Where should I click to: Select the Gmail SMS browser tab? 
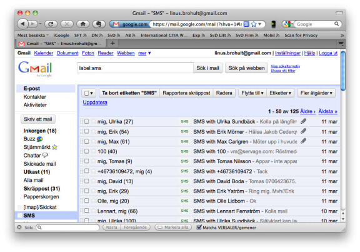click(61, 43)
